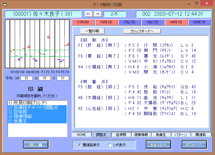Open the HOME bottom tab
This screenshot has width=215, height=155.
tap(81, 134)
